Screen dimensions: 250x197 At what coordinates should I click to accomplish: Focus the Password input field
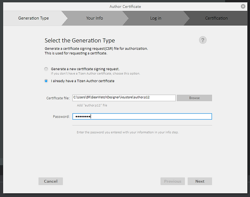142,117
